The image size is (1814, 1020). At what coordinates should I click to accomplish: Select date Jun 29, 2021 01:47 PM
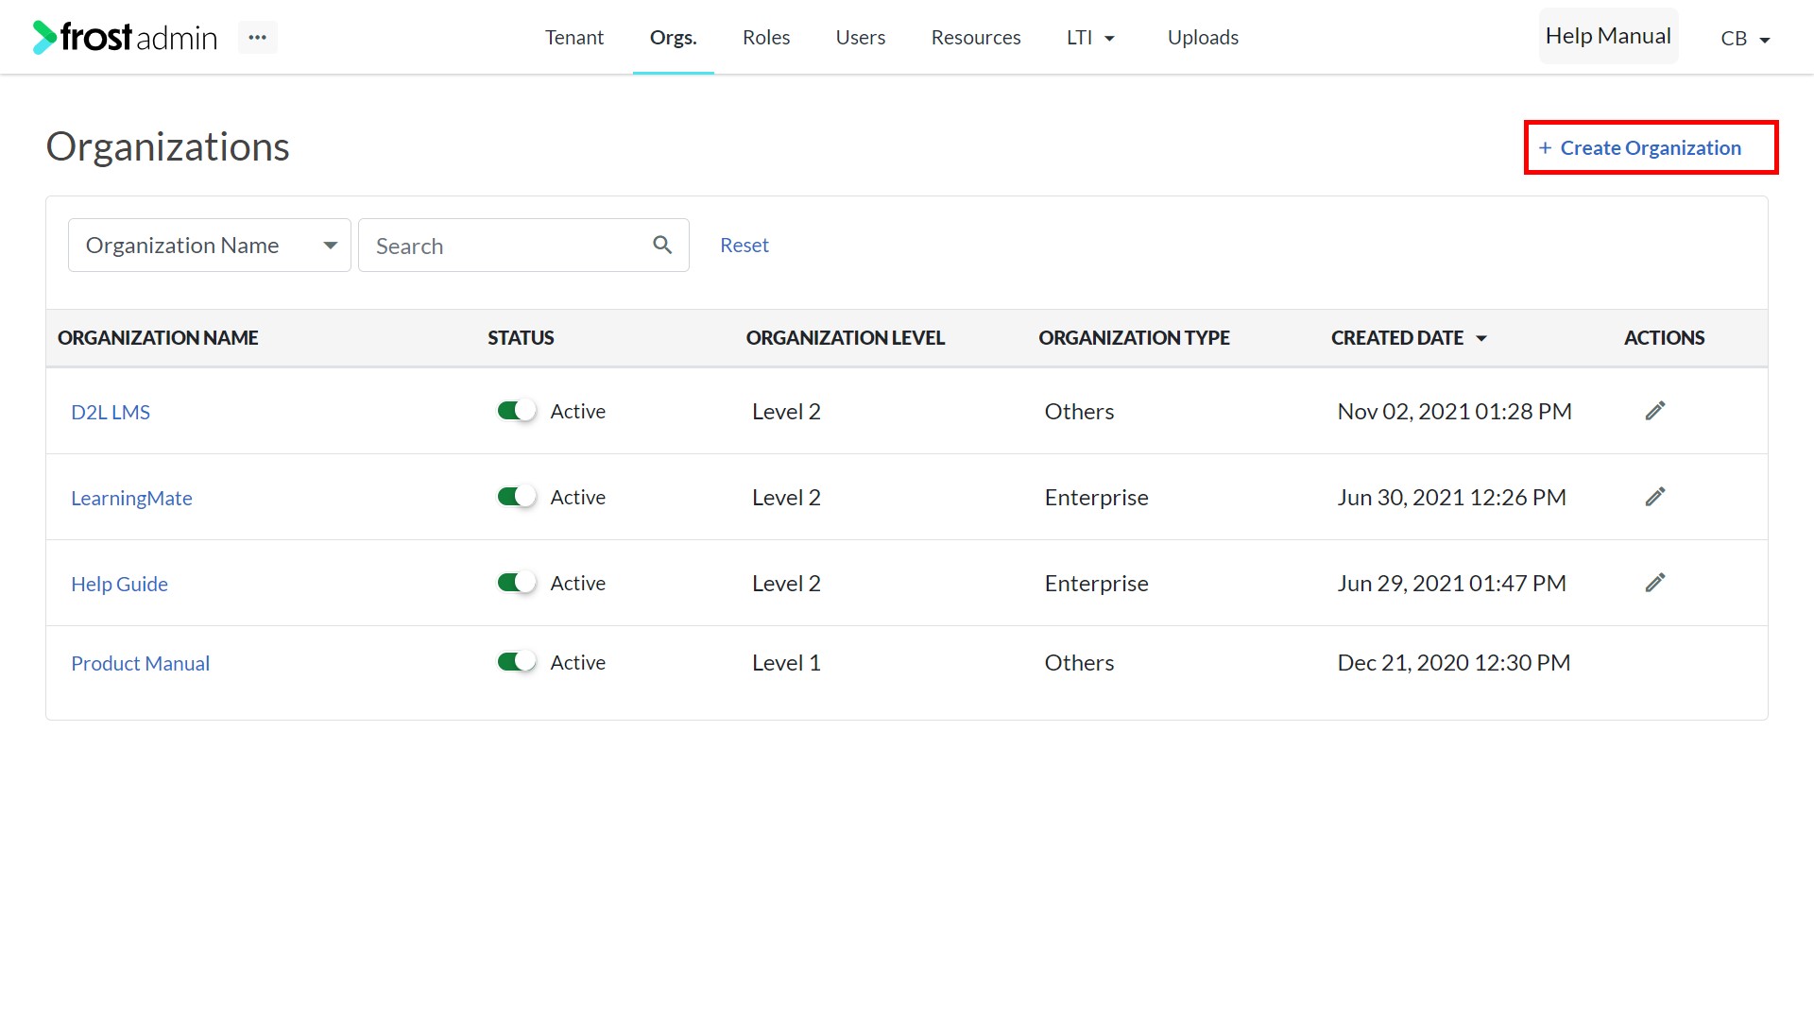(x=1451, y=584)
